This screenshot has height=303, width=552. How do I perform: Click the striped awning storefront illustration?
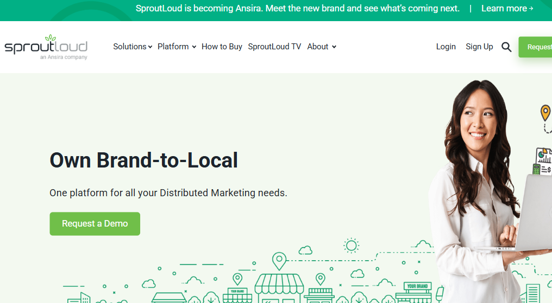pyautogui.click(x=279, y=288)
